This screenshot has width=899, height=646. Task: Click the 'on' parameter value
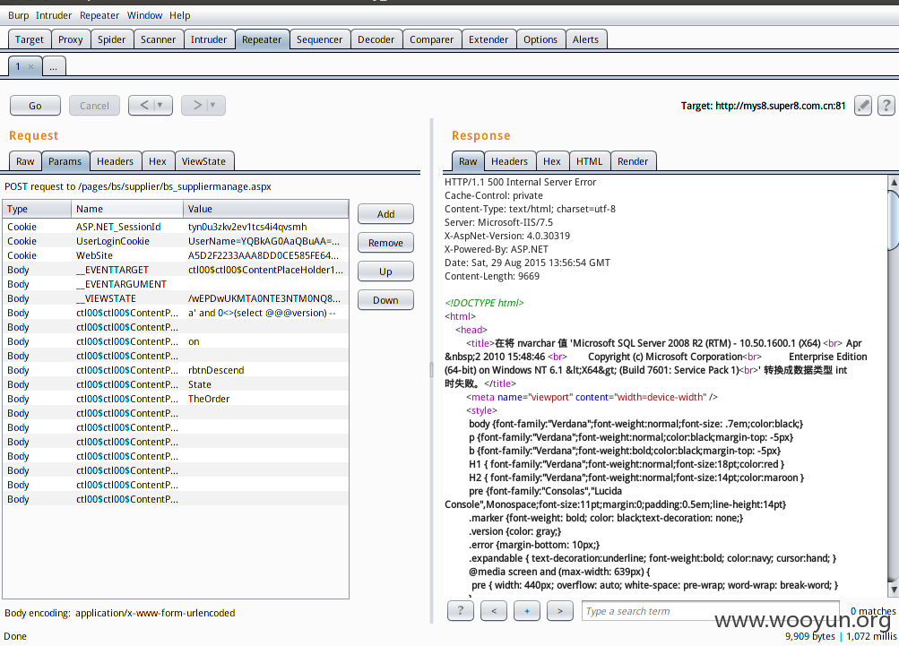point(194,341)
